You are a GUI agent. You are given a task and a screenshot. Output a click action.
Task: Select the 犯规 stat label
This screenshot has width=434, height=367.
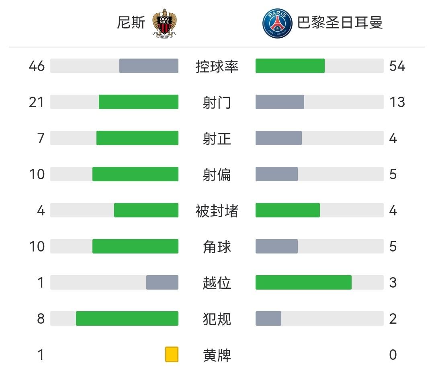[x=217, y=319]
